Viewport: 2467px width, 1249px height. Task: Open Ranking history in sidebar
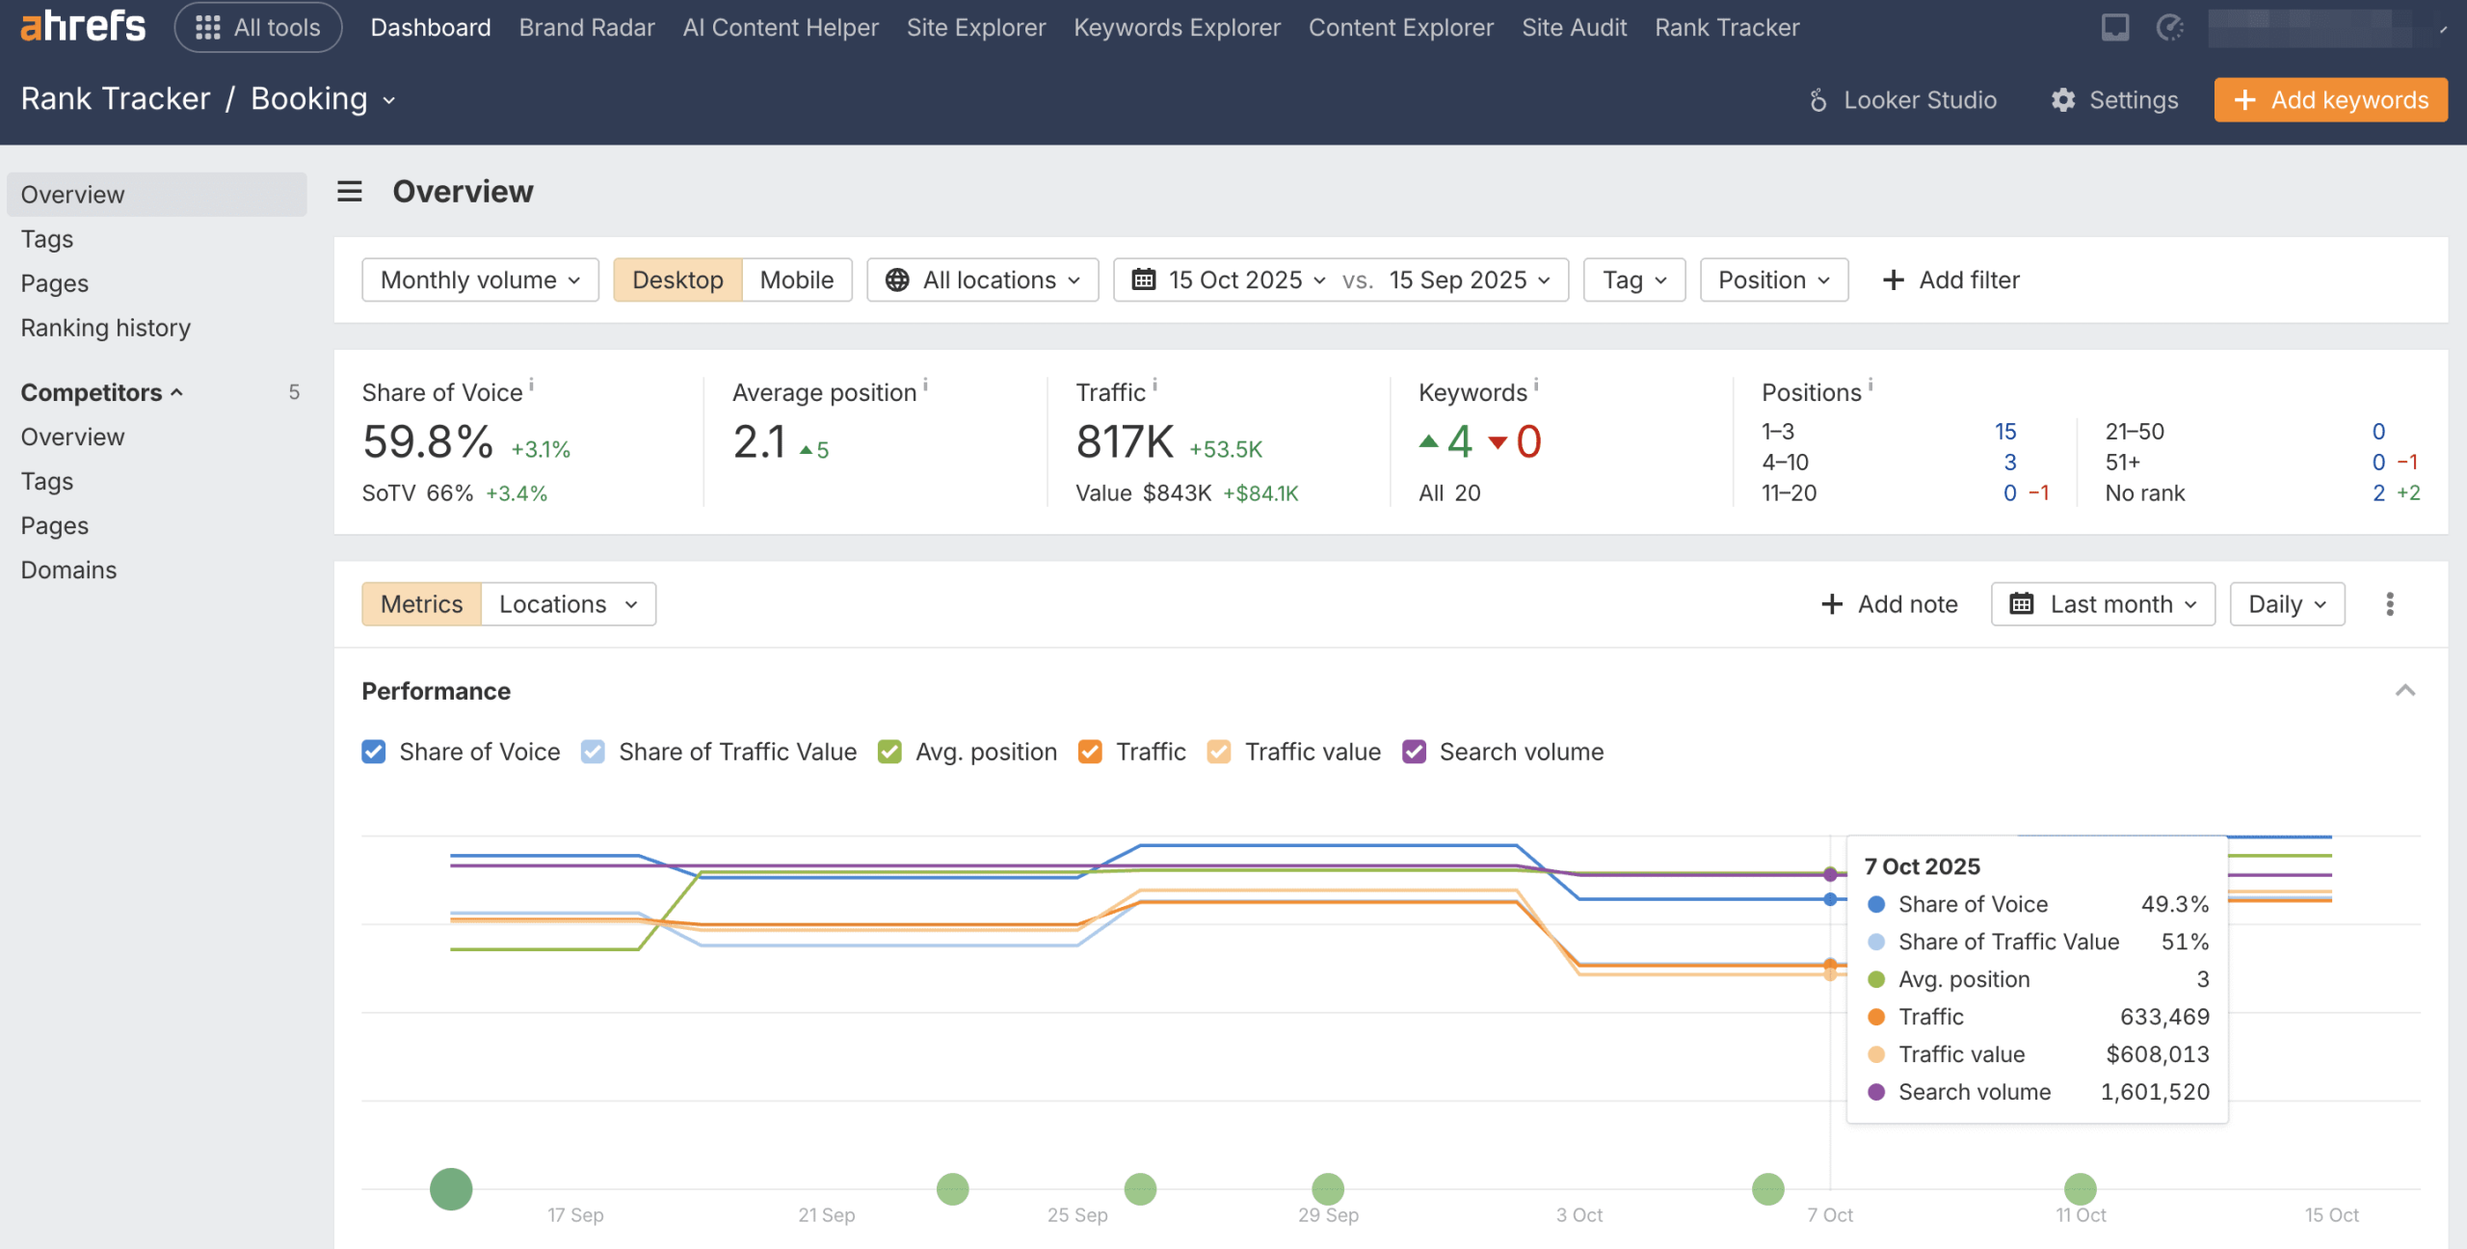pos(106,328)
